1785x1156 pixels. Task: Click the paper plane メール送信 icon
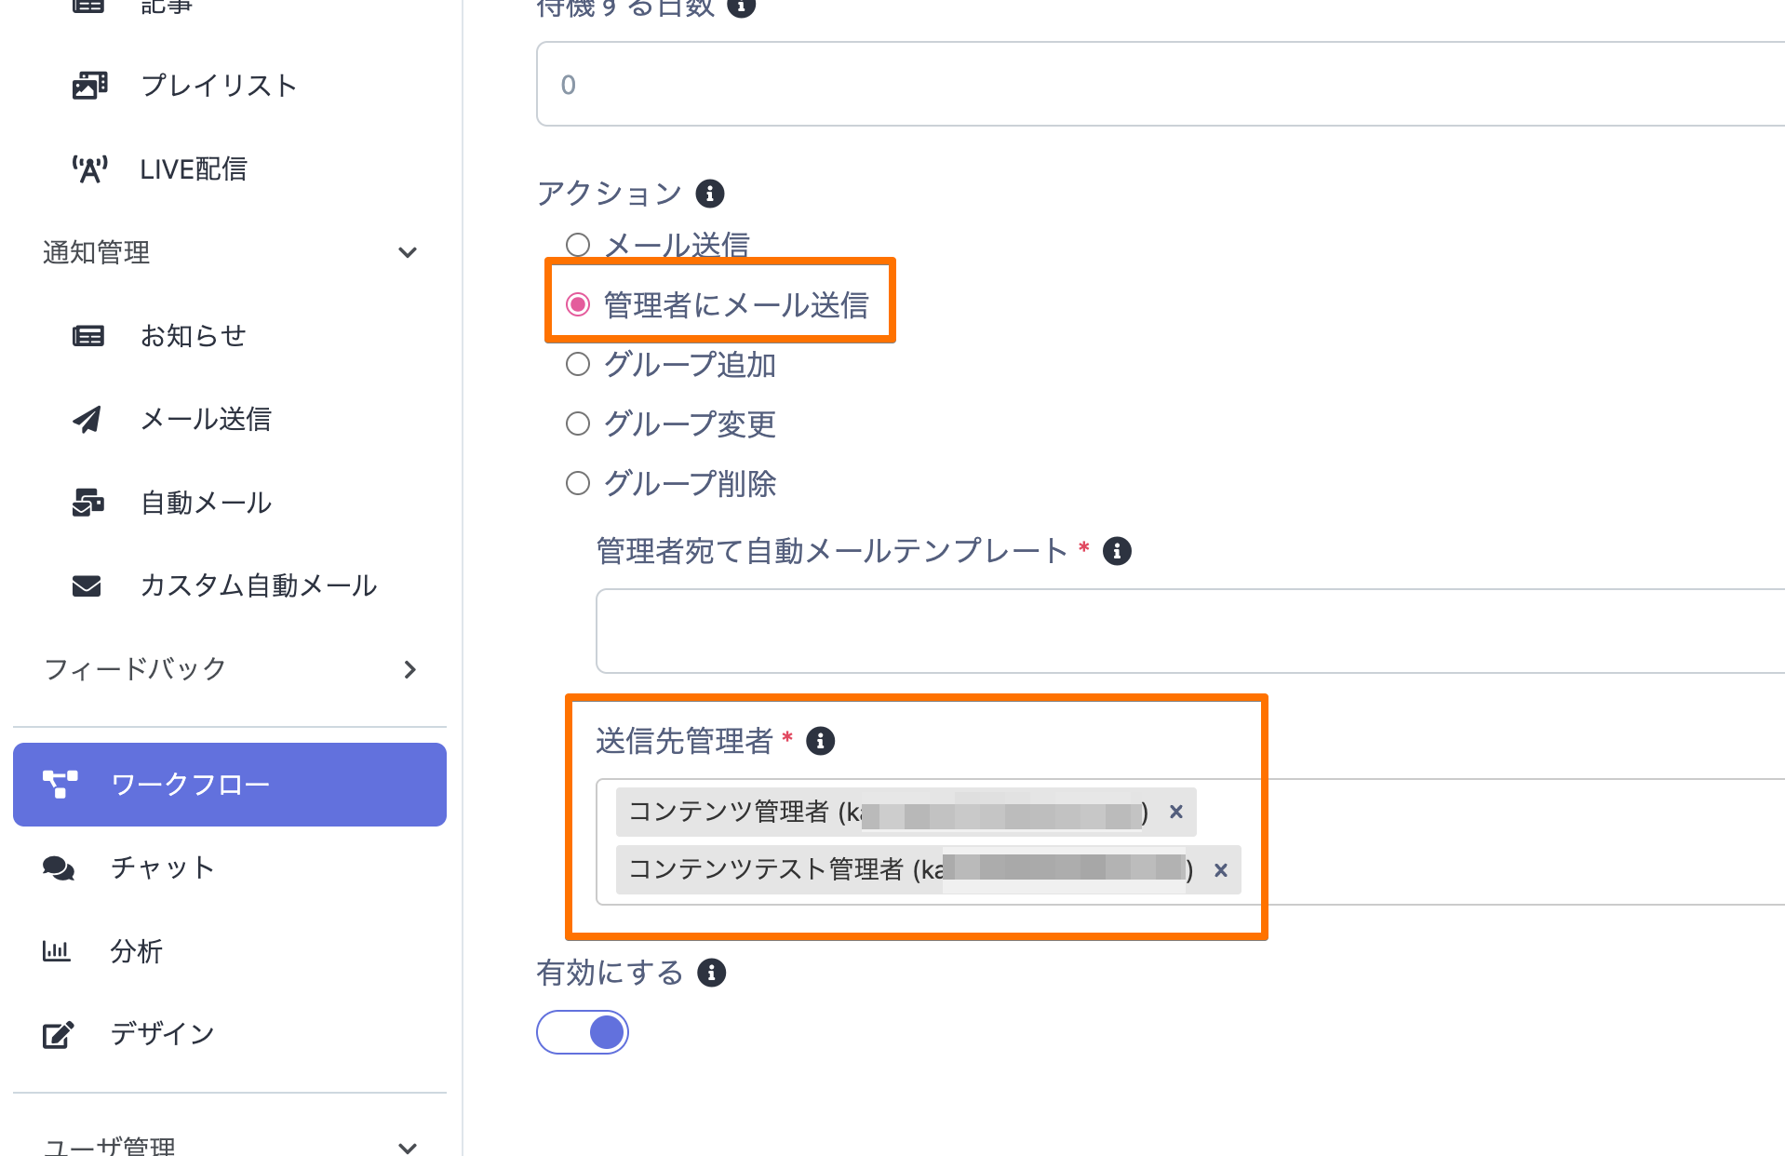[x=87, y=420]
